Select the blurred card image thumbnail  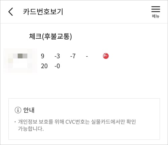click(x=20, y=61)
